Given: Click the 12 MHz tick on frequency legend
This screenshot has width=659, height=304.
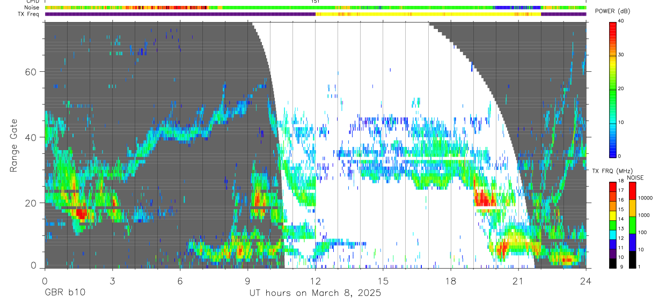Looking at the screenshot, I should [x=621, y=238].
